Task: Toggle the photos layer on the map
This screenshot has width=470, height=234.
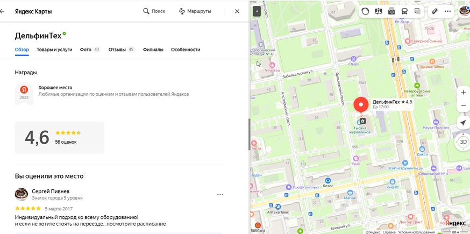Action: 391,11
